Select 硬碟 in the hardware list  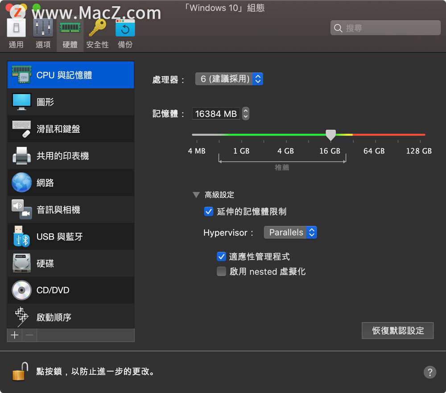tap(70, 263)
